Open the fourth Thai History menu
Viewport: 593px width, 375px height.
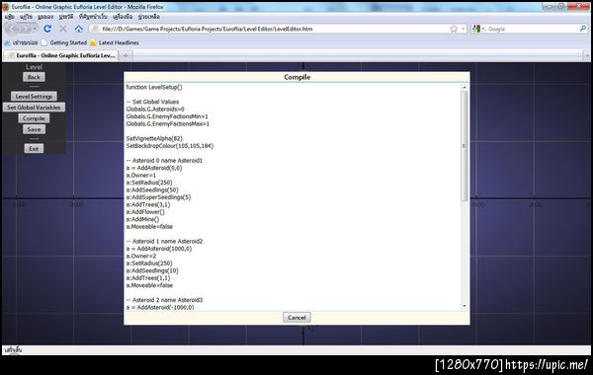click(x=66, y=17)
